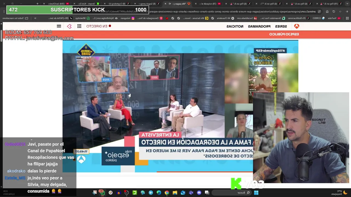Open the YouTube bookmark
This screenshot has width=351, height=197.
pos(333,18)
